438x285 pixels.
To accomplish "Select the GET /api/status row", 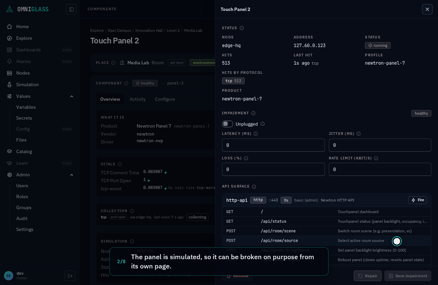I will point(327,221).
